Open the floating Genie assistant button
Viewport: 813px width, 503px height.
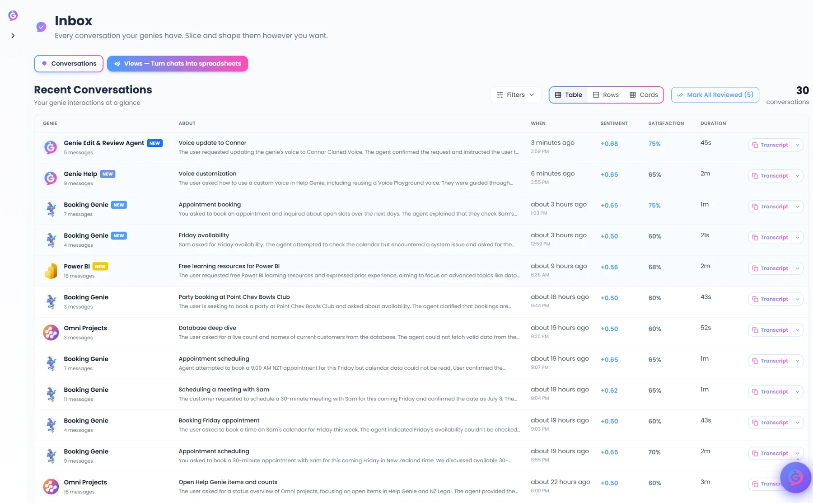coord(795,477)
